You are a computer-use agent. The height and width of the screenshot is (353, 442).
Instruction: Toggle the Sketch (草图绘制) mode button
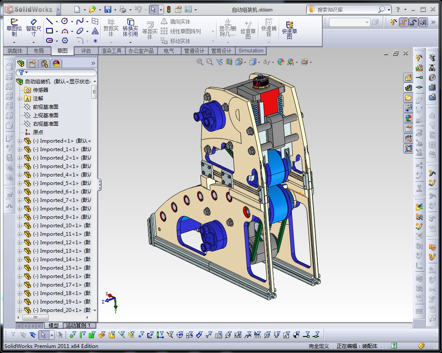14,28
